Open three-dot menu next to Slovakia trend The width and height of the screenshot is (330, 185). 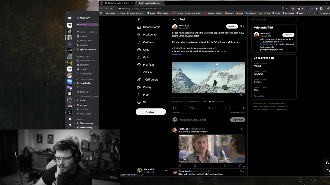click(x=293, y=80)
